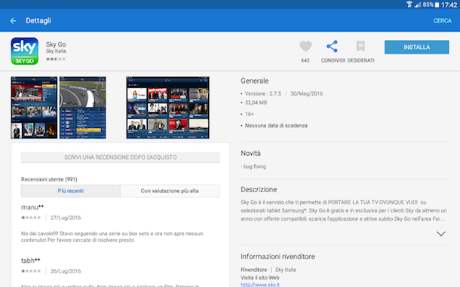The width and height of the screenshot is (460, 287).
Task: Switch to 'Più recenti' reviews tab
Action: point(71,191)
